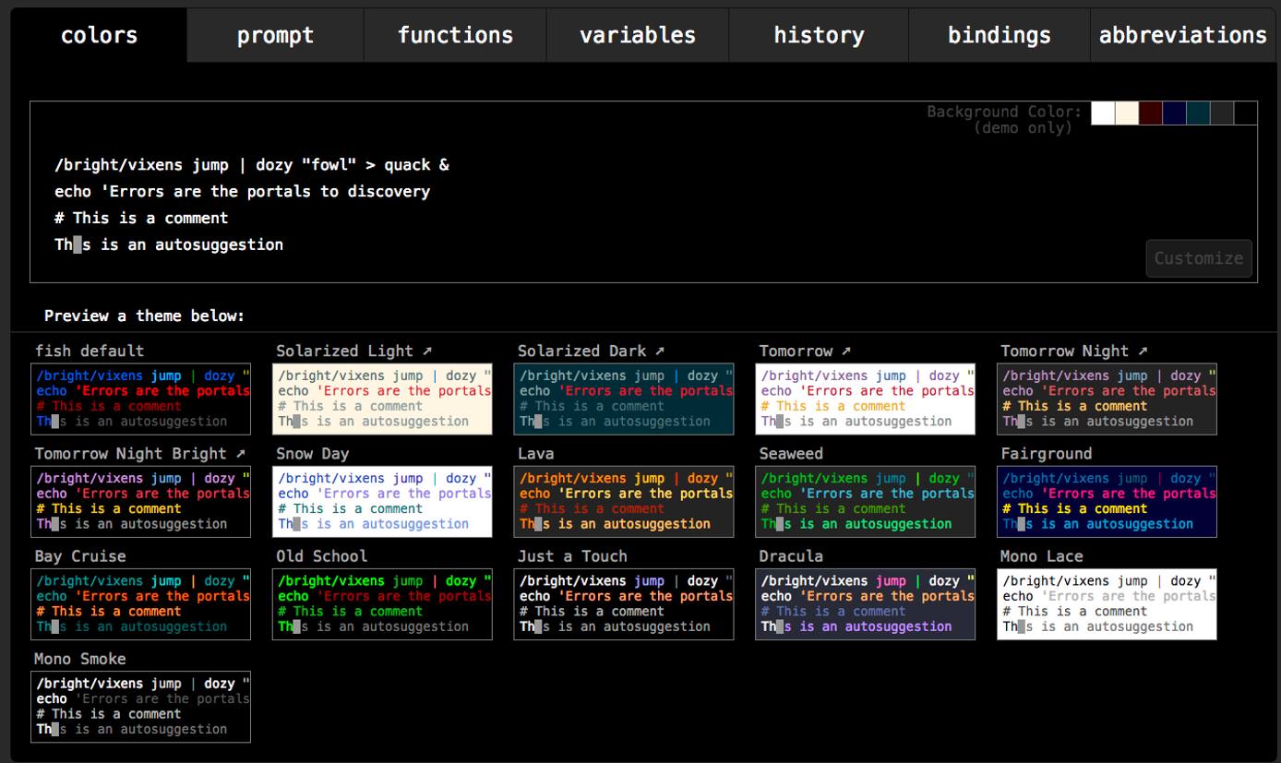Open the functions tab
1281x763 pixels.
point(455,35)
